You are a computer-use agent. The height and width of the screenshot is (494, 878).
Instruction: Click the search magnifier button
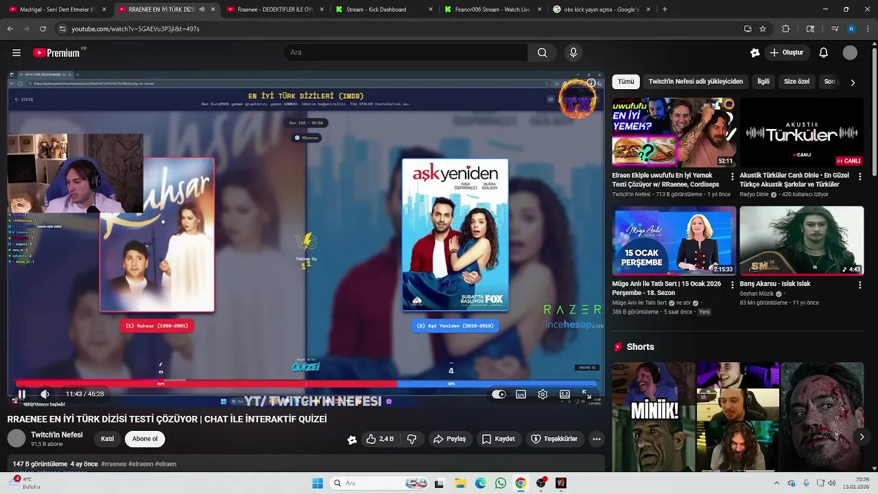(x=542, y=53)
